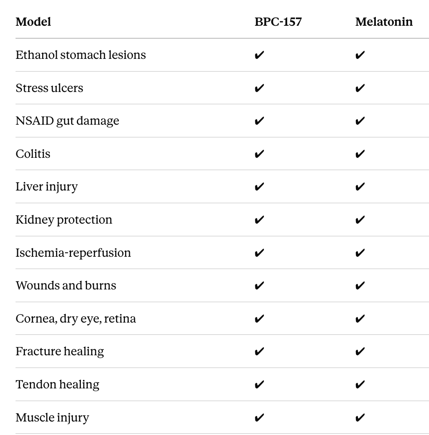Image resolution: width=429 pixels, height=435 pixels.
Task: Click the BPC-157 checkmark for Cornea, dry eye, retina
Action: pos(259,318)
